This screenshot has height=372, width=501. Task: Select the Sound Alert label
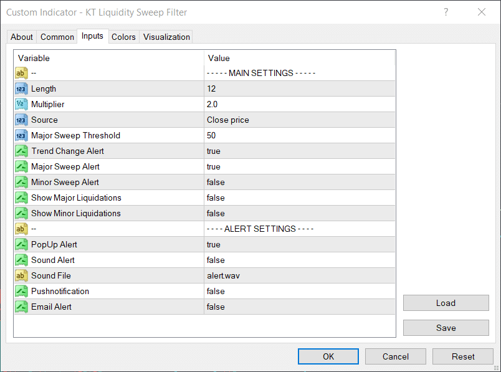pos(53,260)
